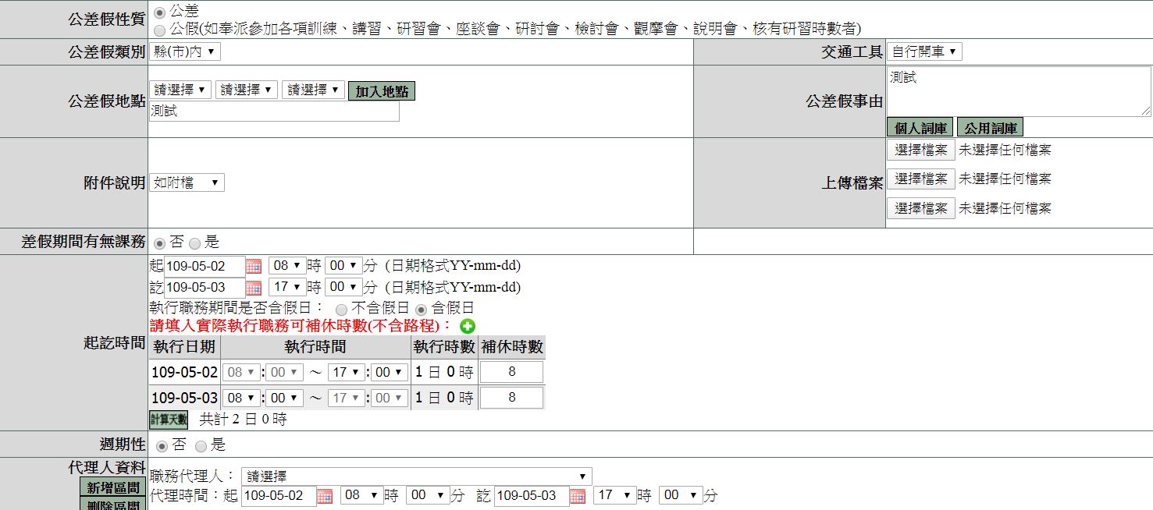Select 不含假日 radio option
This screenshot has width=1153, height=510.
pyautogui.click(x=341, y=309)
